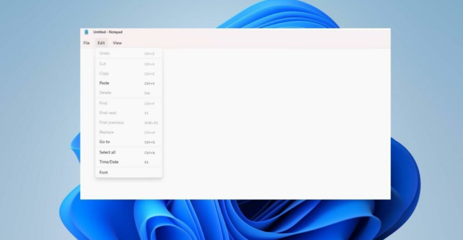Open Font settings from Edit menu
This screenshot has height=240, width=463.
tap(129, 173)
